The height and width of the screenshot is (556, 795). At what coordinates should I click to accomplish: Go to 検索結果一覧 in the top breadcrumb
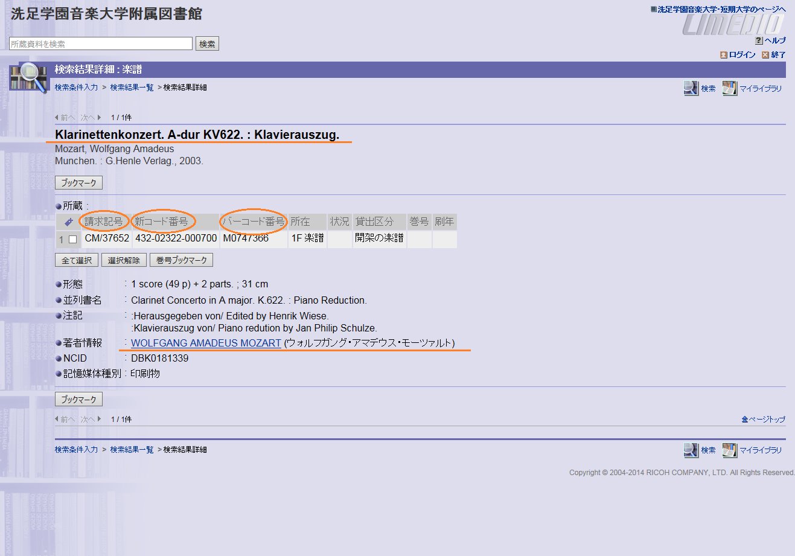point(132,88)
